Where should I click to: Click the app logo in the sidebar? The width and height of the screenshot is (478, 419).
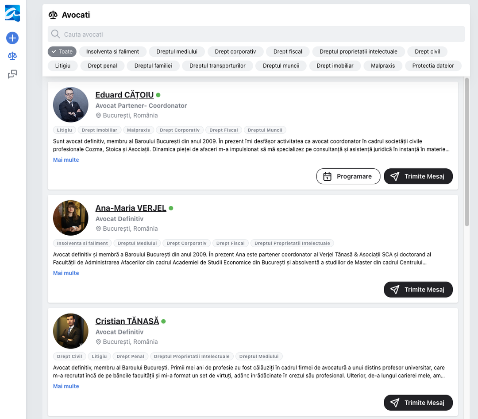click(12, 13)
